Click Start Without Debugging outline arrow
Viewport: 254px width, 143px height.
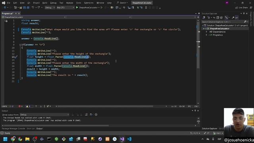[x=102, y=8]
